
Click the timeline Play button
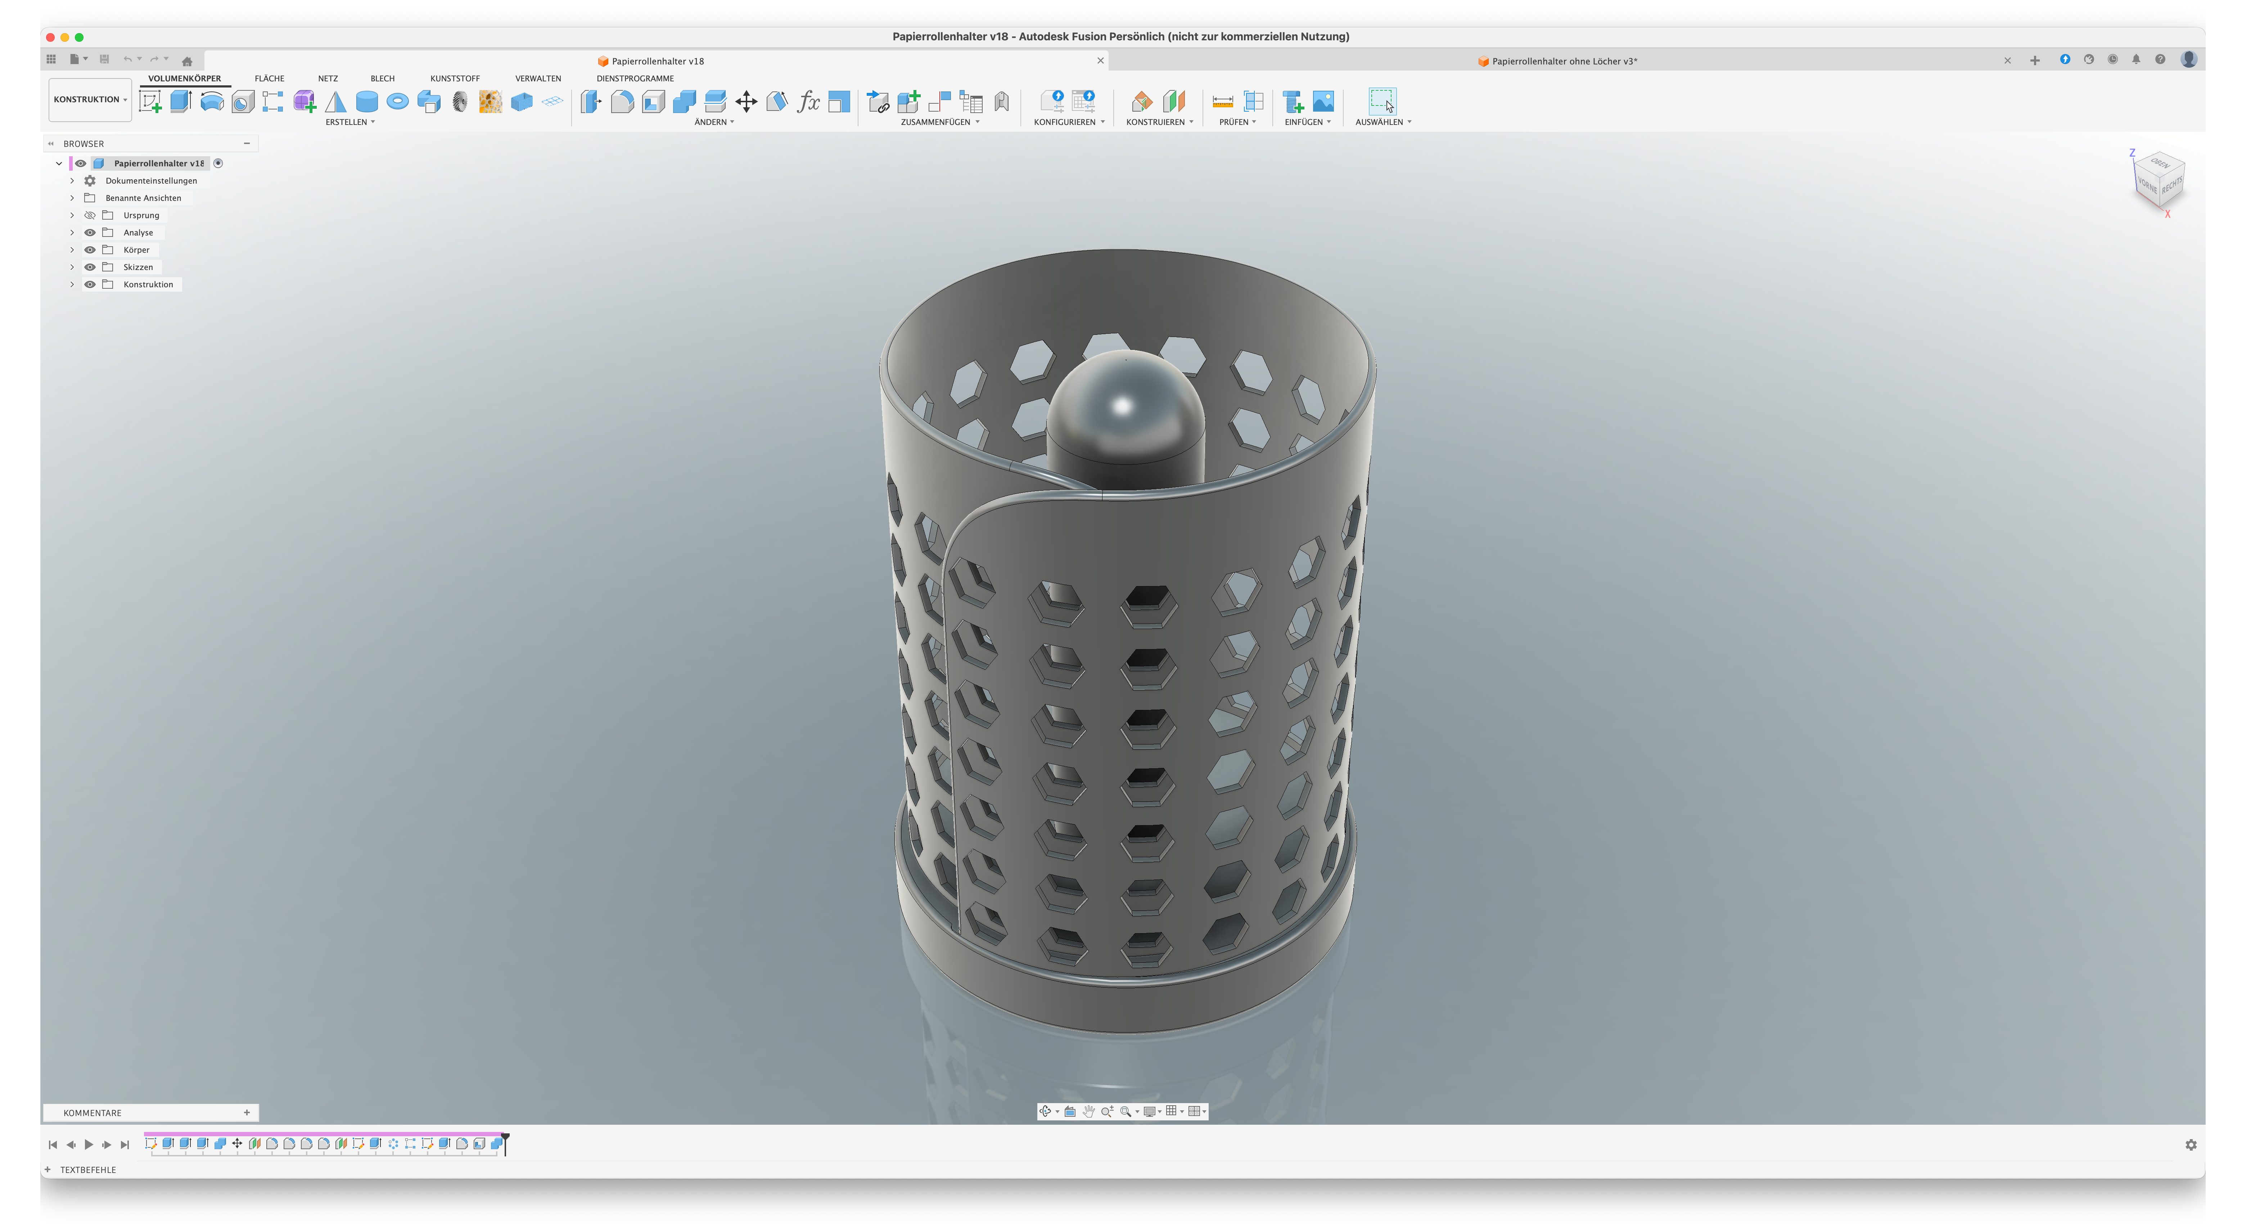point(89,1145)
